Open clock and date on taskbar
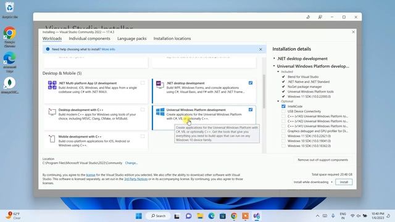This screenshot has height=222, width=395. [378, 216]
